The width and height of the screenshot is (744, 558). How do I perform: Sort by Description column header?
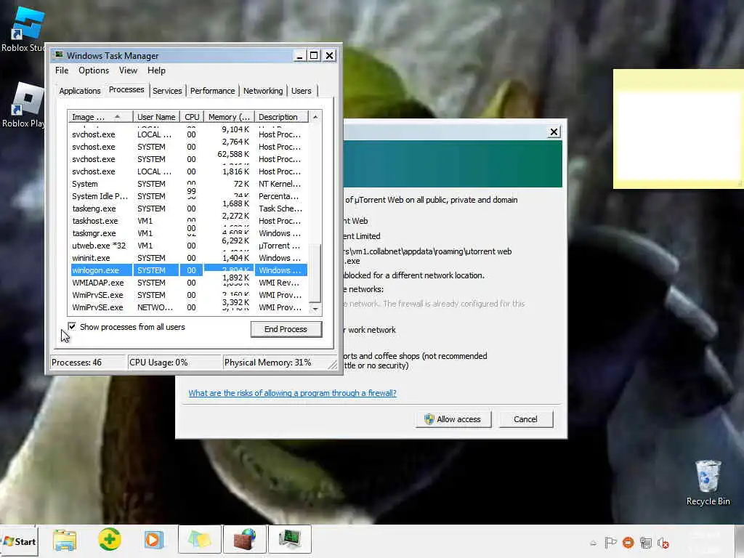coord(281,117)
